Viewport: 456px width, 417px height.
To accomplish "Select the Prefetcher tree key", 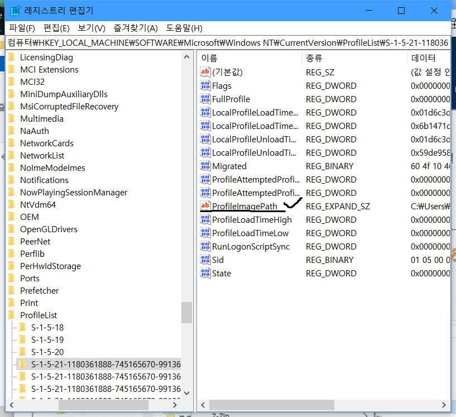I will coord(39,290).
